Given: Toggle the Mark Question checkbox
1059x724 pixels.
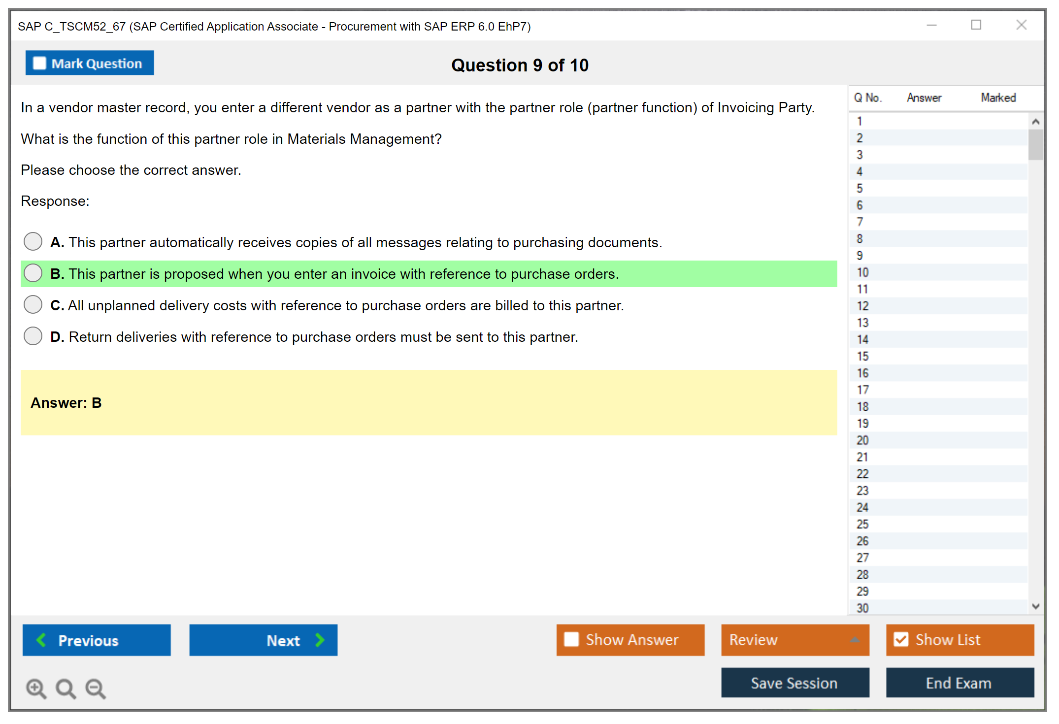Looking at the screenshot, I should point(39,63).
